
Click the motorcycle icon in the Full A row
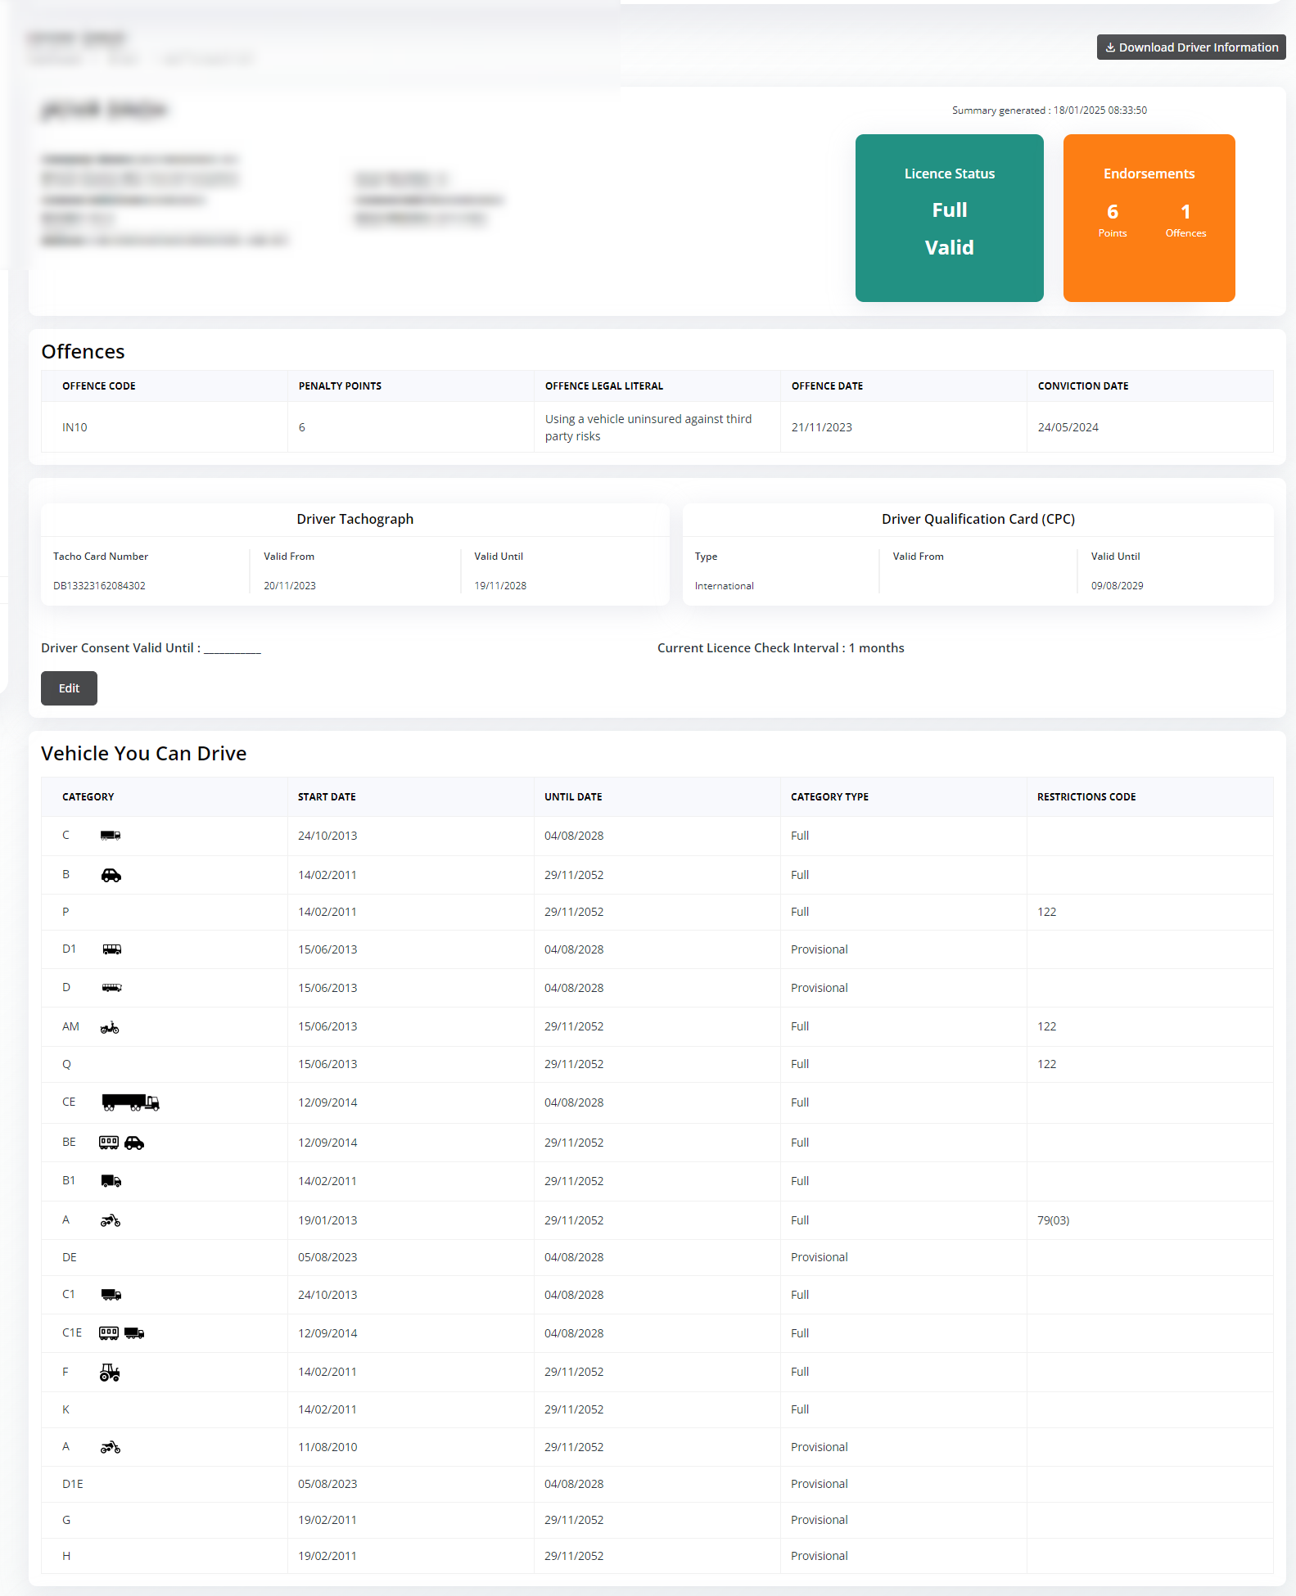coord(111,1220)
